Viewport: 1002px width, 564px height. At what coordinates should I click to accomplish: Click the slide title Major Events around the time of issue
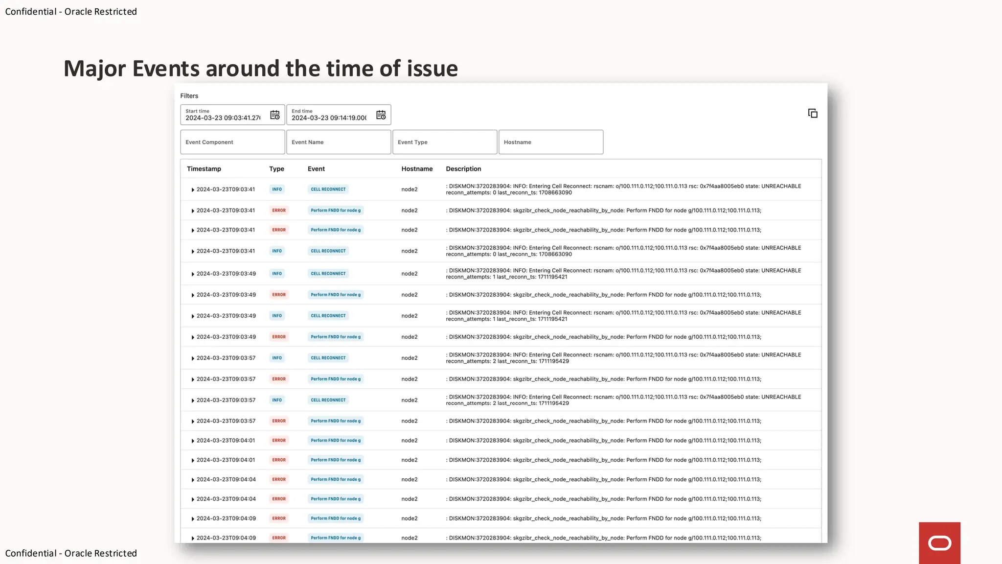261,68
